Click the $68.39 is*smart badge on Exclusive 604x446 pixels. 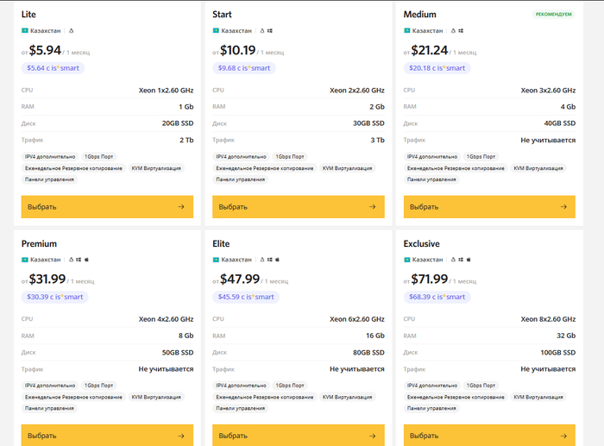coord(436,297)
